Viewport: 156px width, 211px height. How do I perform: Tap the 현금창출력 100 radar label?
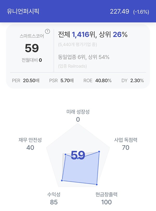tap(106, 198)
